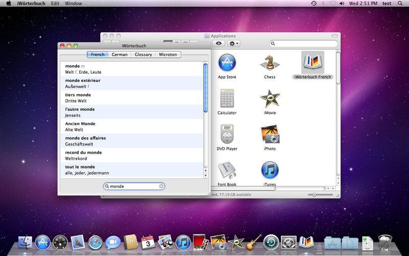The image size is (409, 256).
Task: Launch Safari from the Dock
Action: pyautogui.click(x=96, y=242)
